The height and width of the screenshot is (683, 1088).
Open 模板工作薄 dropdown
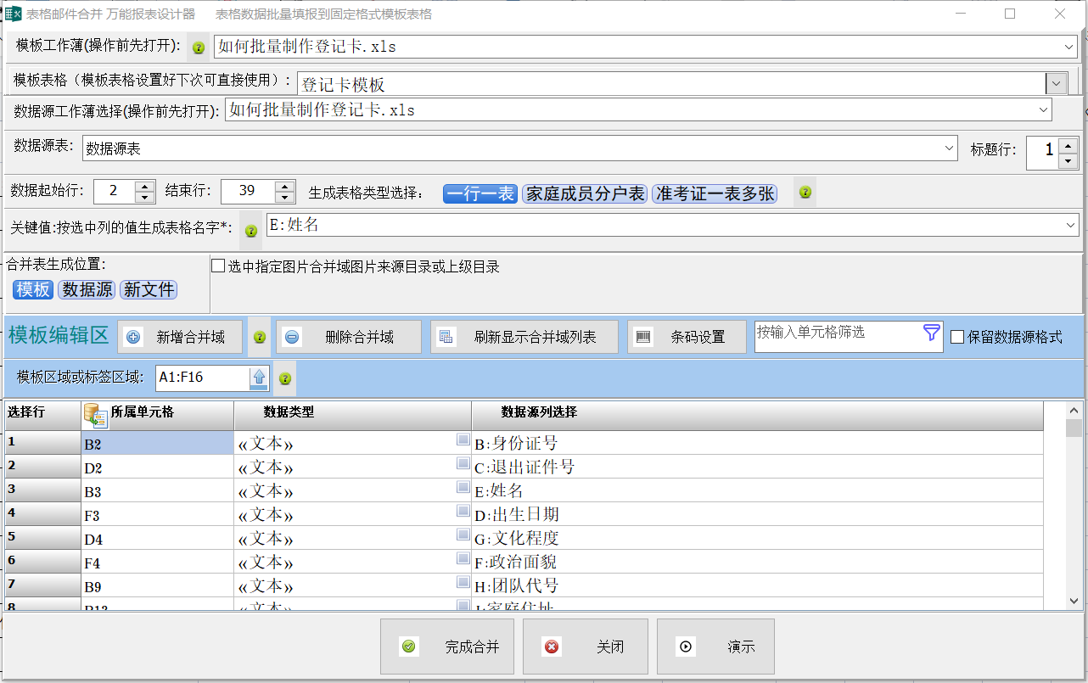pos(1068,47)
